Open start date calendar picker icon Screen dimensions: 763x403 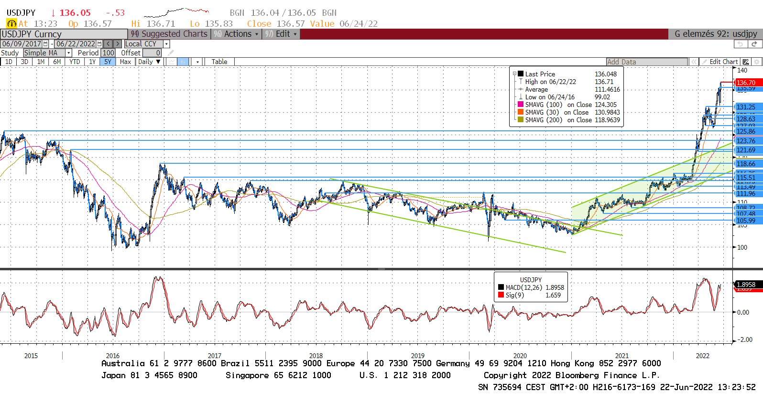45,43
